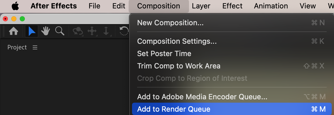Select Add to Render Queue

click(174, 109)
